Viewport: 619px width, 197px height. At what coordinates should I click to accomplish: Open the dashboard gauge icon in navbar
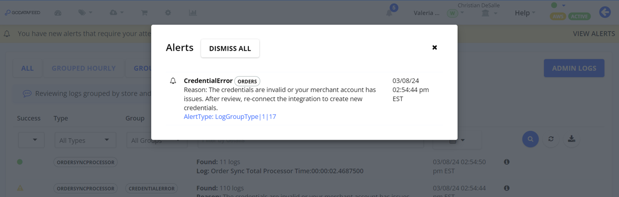[58, 12]
